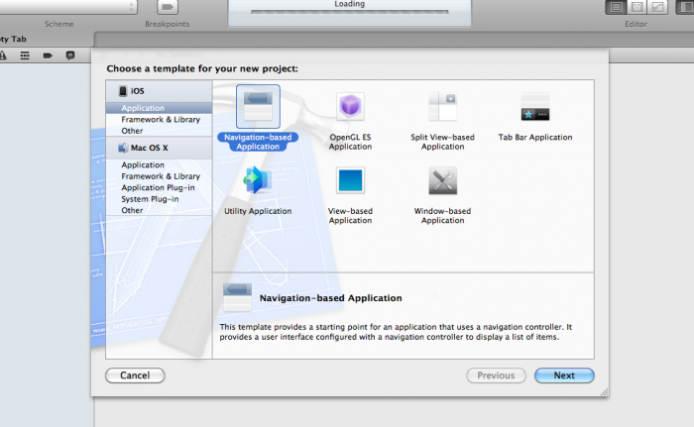
Task: Choose the OpenGL ES Application template
Action: pos(350,107)
